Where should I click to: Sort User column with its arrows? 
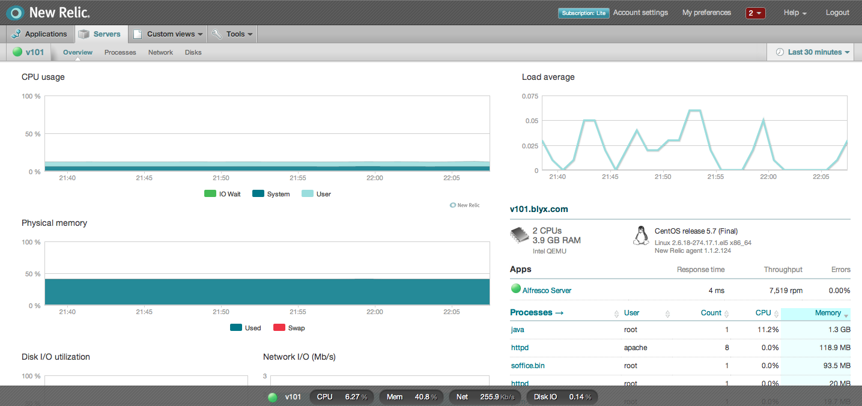[x=667, y=314]
